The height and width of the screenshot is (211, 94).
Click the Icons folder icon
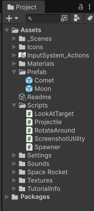pos(22,47)
